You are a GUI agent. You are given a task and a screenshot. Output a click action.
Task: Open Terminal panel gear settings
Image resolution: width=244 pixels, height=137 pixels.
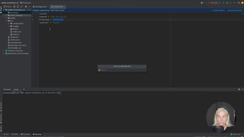point(239,89)
